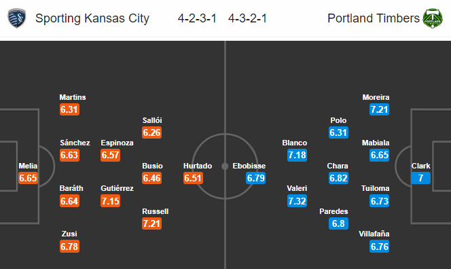Select goalkeeper Clark's rating badge
The width and height of the screenshot is (451, 269).
point(421,178)
